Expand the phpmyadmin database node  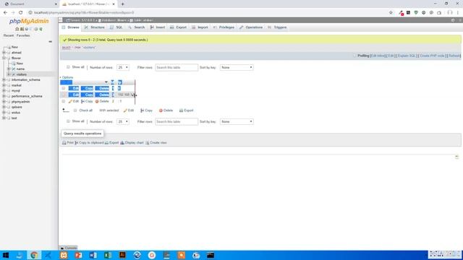pyautogui.click(x=4, y=102)
